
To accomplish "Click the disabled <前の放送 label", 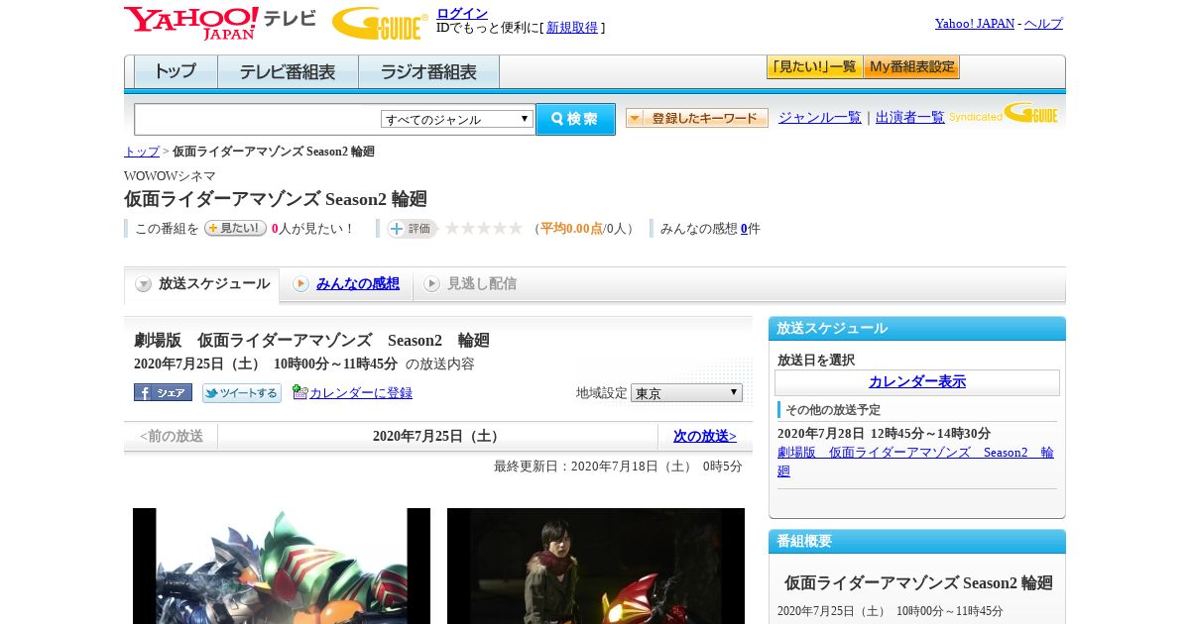I will pos(171,437).
